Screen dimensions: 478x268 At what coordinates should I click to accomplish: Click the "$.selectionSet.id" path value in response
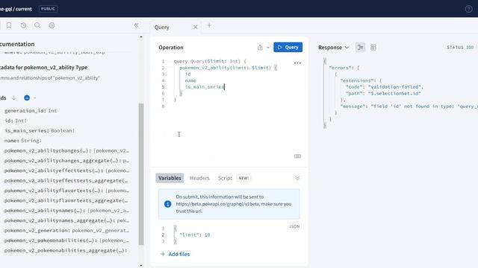pyautogui.click(x=394, y=93)
